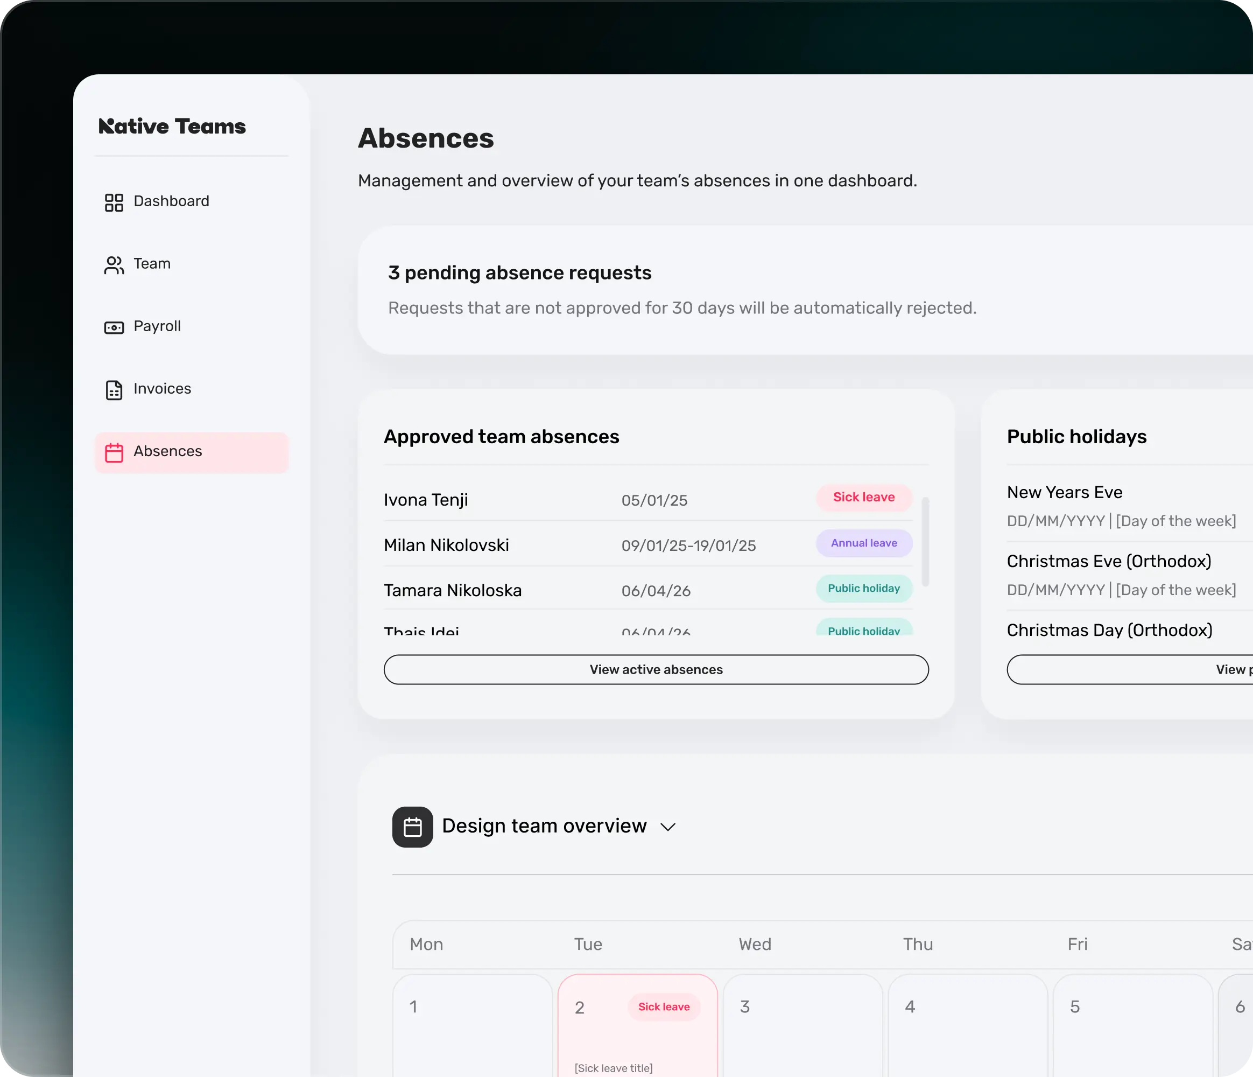Click the Absences calendar icon in sidebar

click(114, 452)
